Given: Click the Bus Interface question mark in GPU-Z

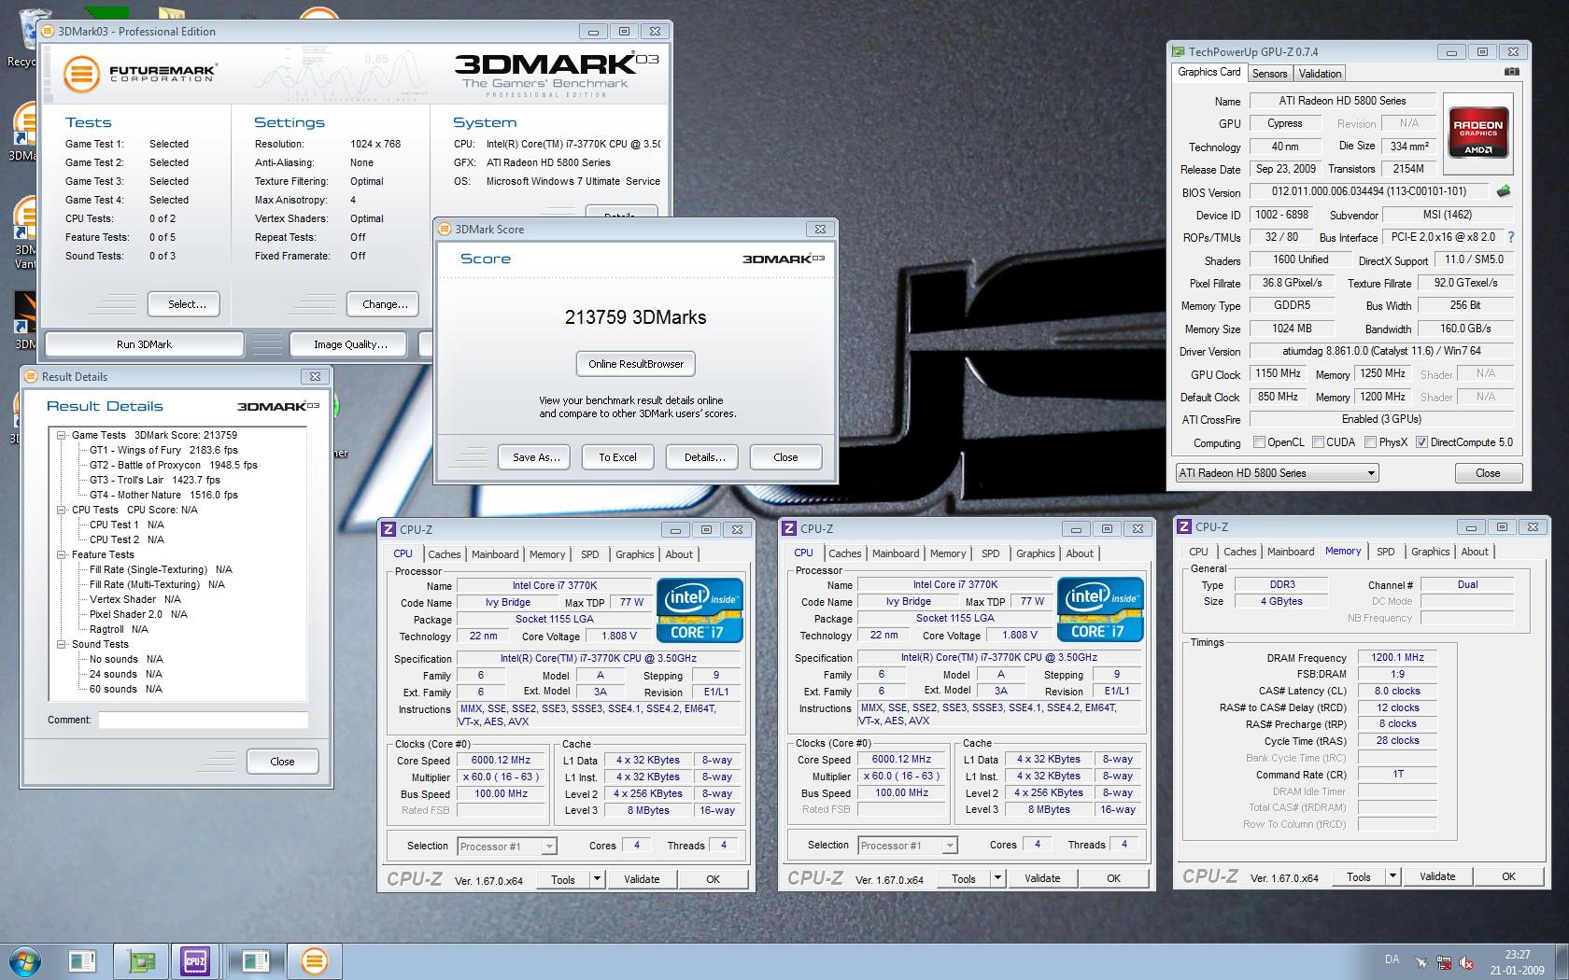Looking at the screenshot, I should pyautogui.click(x=1511, y=237).
